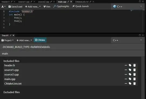
Task: Close the CMakeLists.txt tab
Action: point(93,2)
